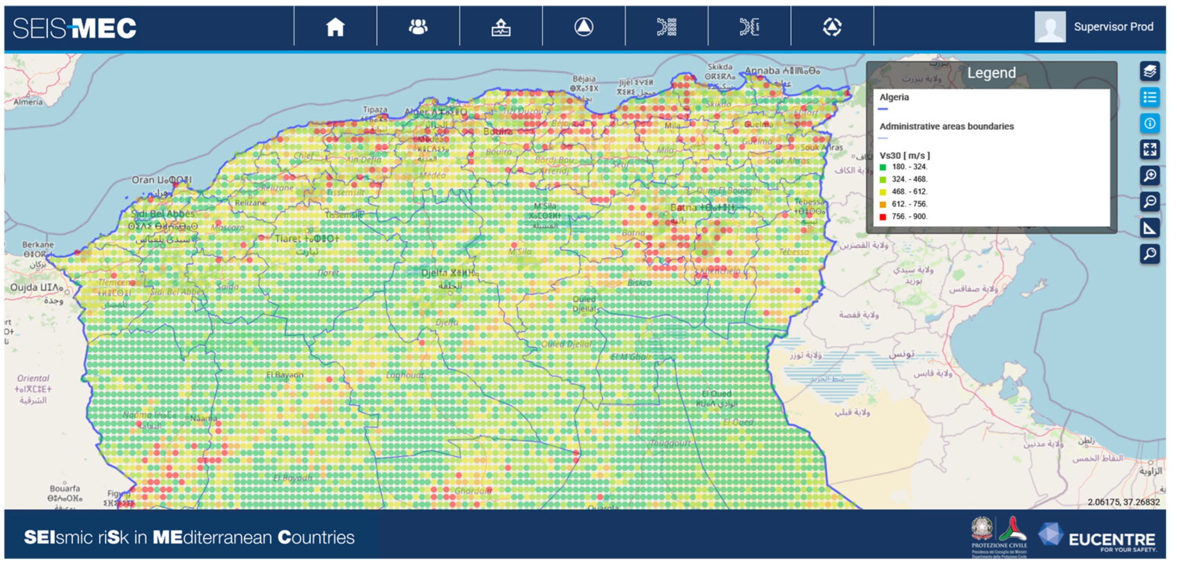Toggle the Legend list button

point(1149,98)
